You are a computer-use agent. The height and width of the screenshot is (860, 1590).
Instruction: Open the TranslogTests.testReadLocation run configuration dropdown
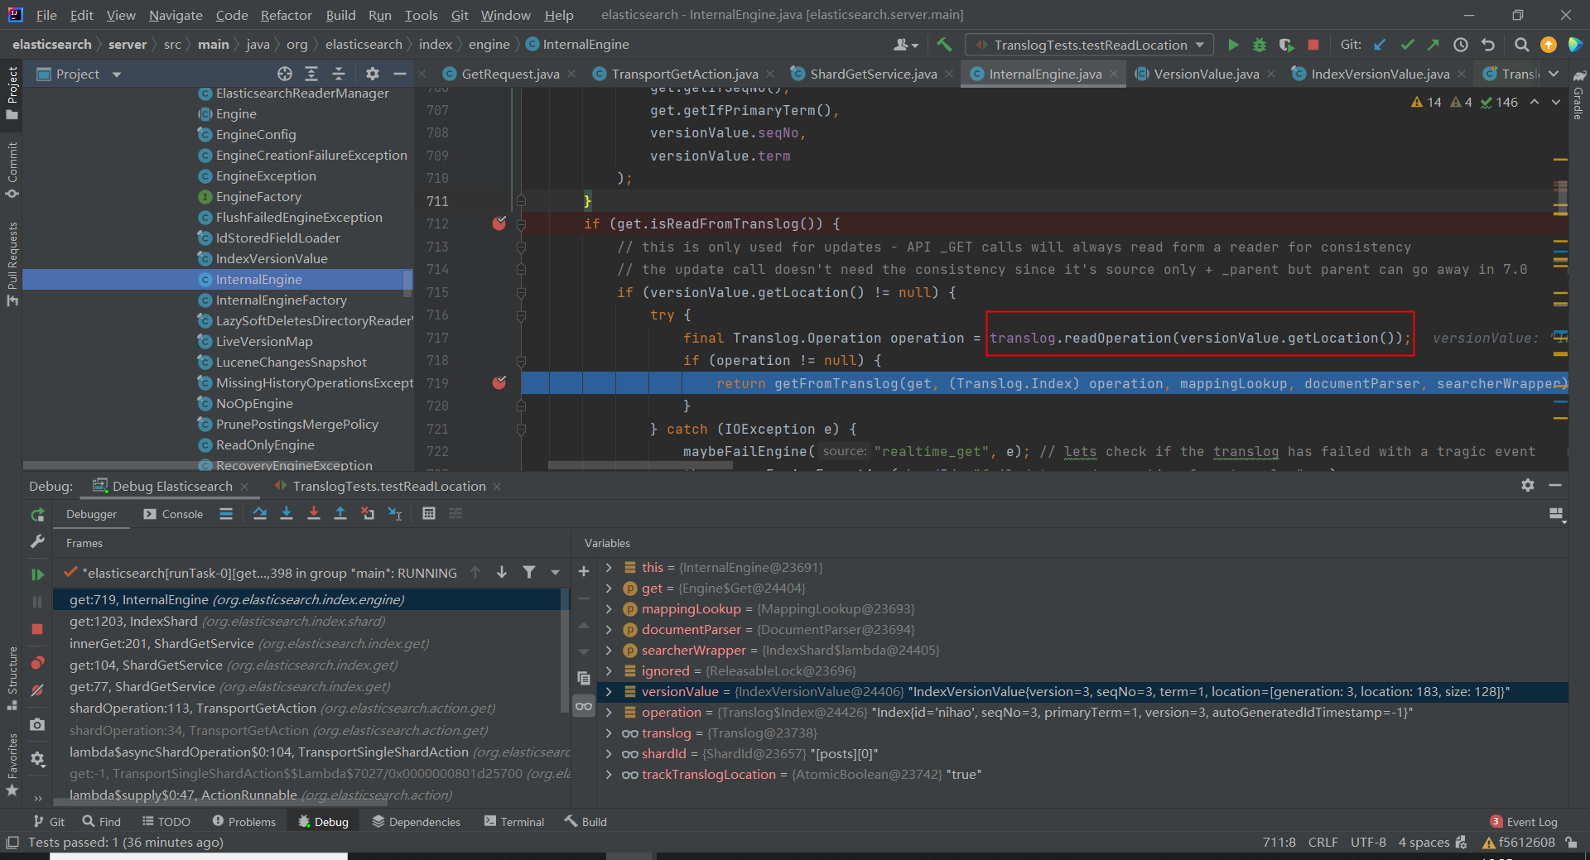1091,45
